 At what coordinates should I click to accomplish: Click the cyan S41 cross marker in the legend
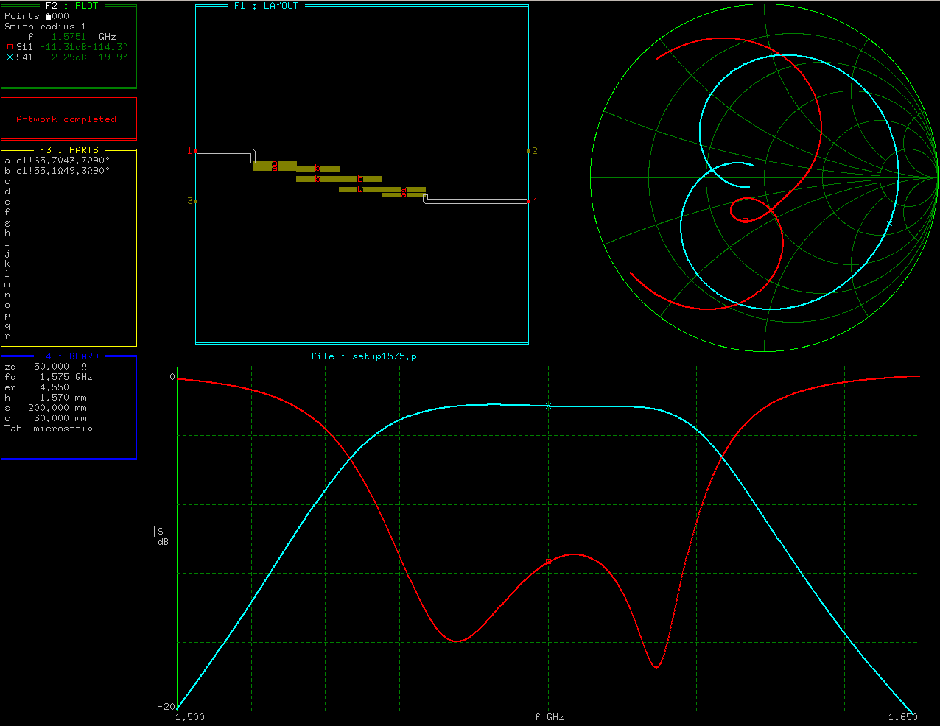pos(10,57)
